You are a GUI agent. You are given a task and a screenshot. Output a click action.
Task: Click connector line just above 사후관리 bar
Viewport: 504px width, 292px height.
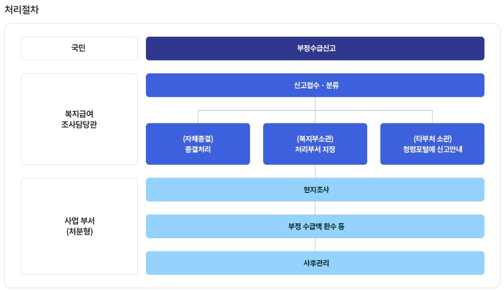click(315, 245)
